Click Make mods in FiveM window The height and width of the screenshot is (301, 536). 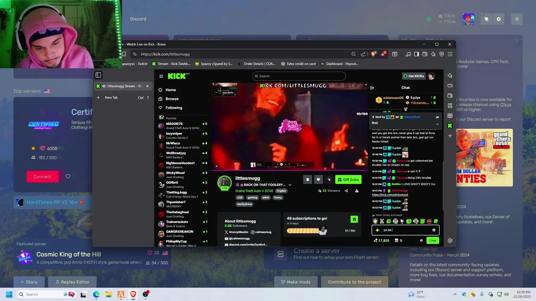[x=295, y=282]
